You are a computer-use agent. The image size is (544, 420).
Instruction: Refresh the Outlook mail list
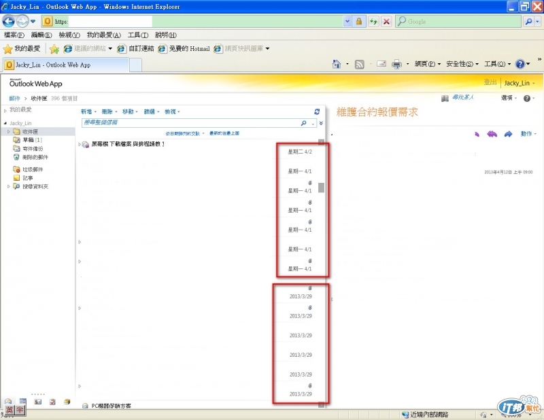point(317,111)
